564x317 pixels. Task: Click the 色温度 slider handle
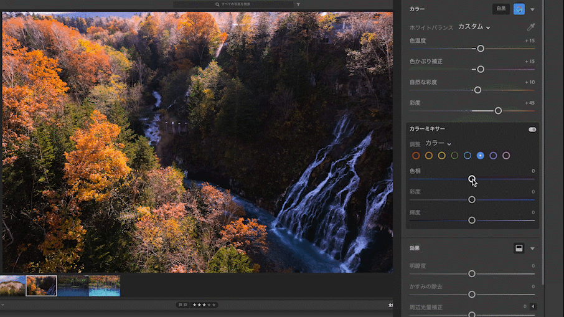tap(481, 49)
